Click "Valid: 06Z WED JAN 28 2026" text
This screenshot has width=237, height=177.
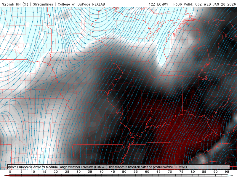(210, 4)
